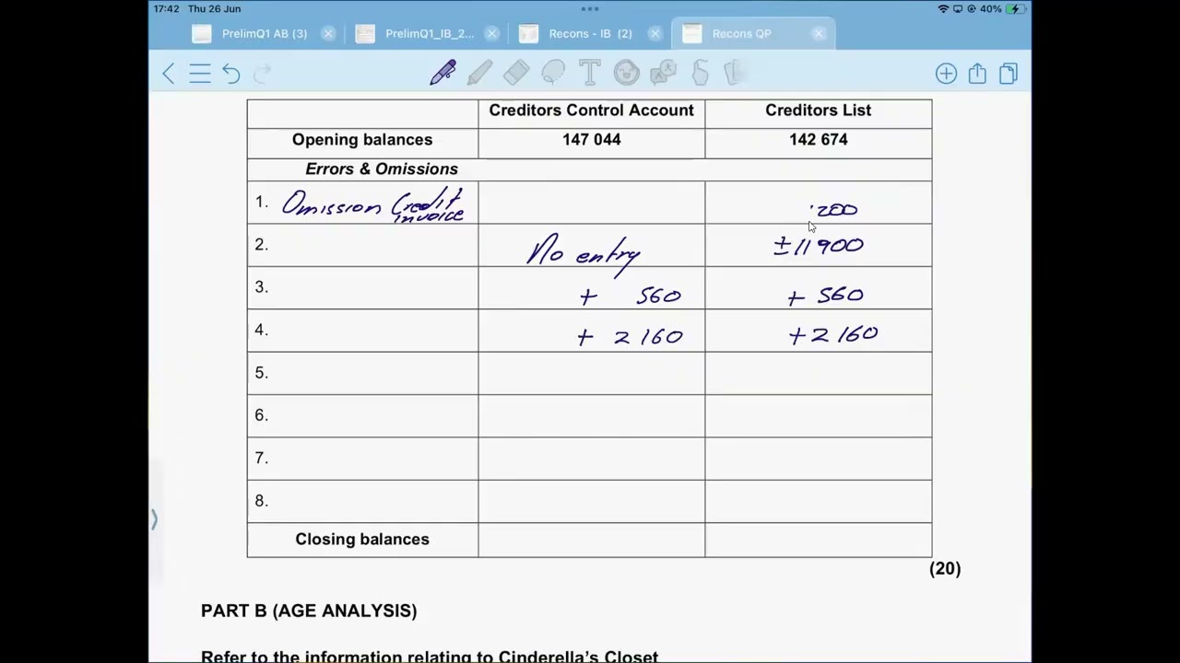1180x663 pixels.
Task: Select the Highlighter tool
Action: pyautogui.click(x=479, y=73)
